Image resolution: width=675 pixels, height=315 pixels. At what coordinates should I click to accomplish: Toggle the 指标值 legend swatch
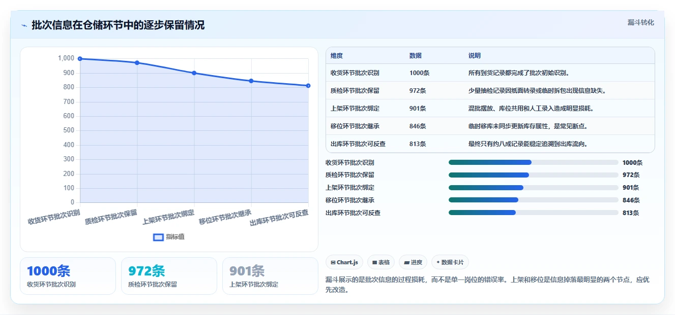coord(158,237)
